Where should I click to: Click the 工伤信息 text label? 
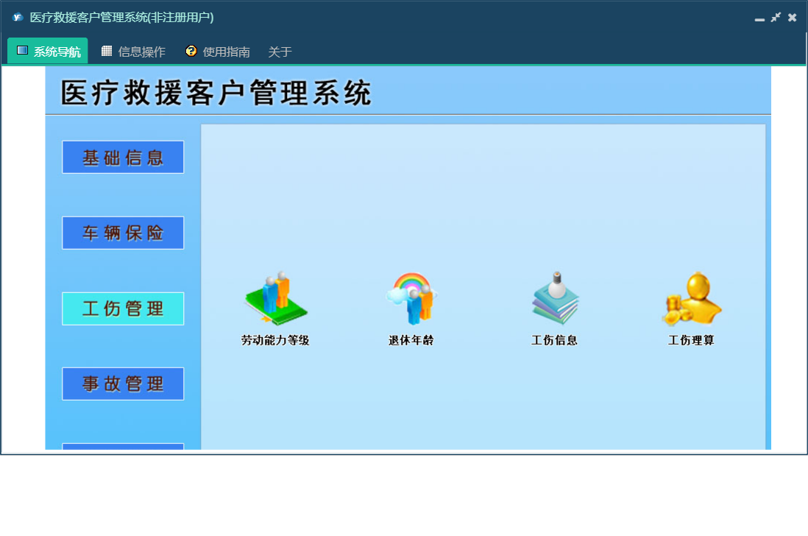coord(554,340)
